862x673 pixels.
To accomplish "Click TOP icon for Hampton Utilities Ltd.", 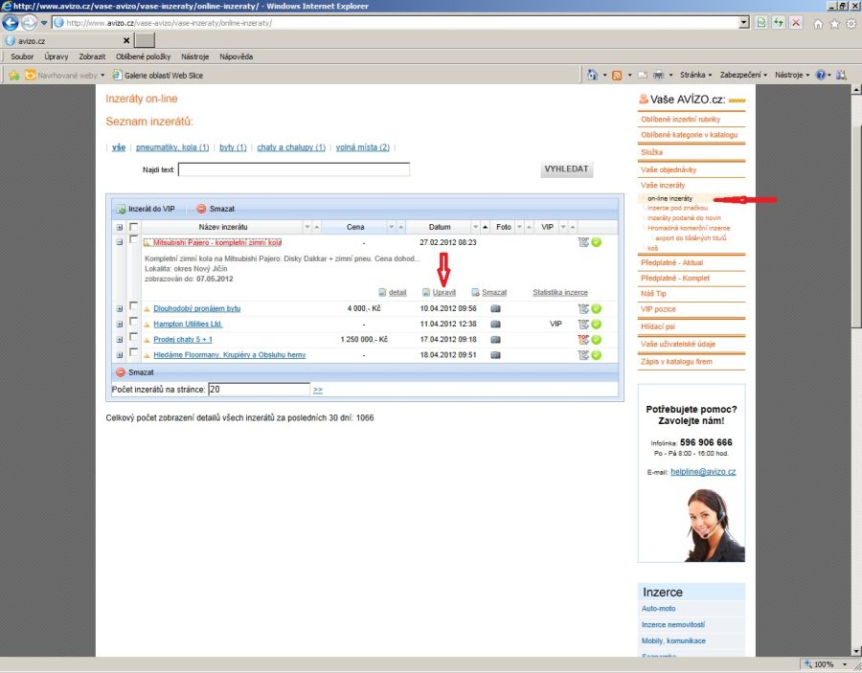I will coord(583,325).
